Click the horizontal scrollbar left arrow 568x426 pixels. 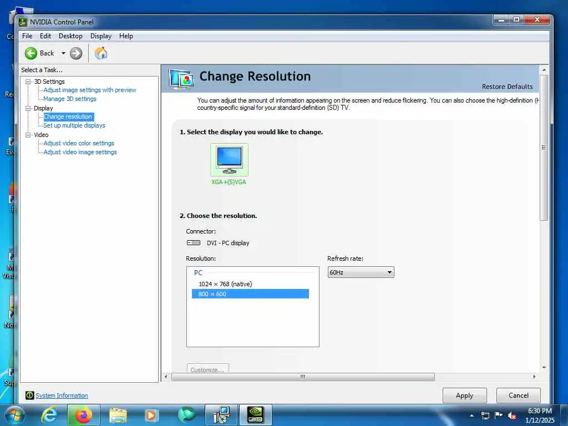pos(166,377)
